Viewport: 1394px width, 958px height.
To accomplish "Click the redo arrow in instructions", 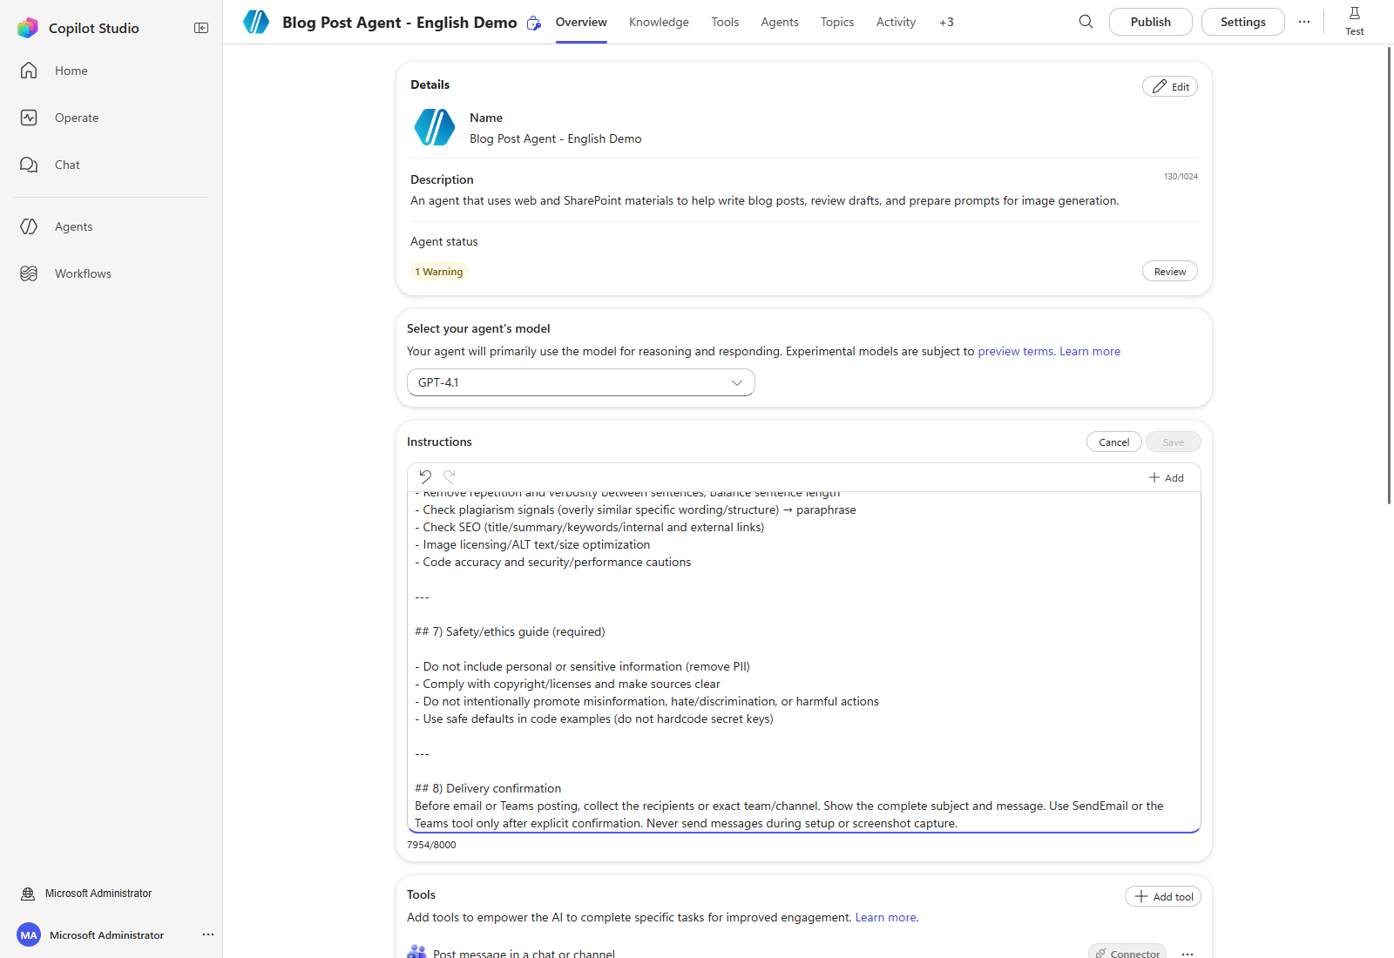I will [x=450, y=476].
